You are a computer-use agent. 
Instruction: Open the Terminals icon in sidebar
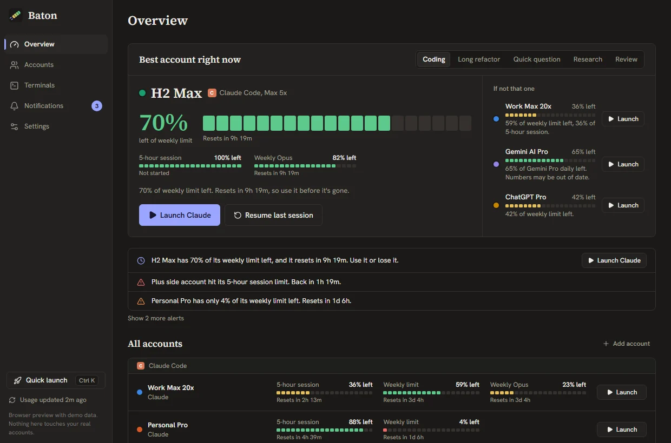point(14,85)
